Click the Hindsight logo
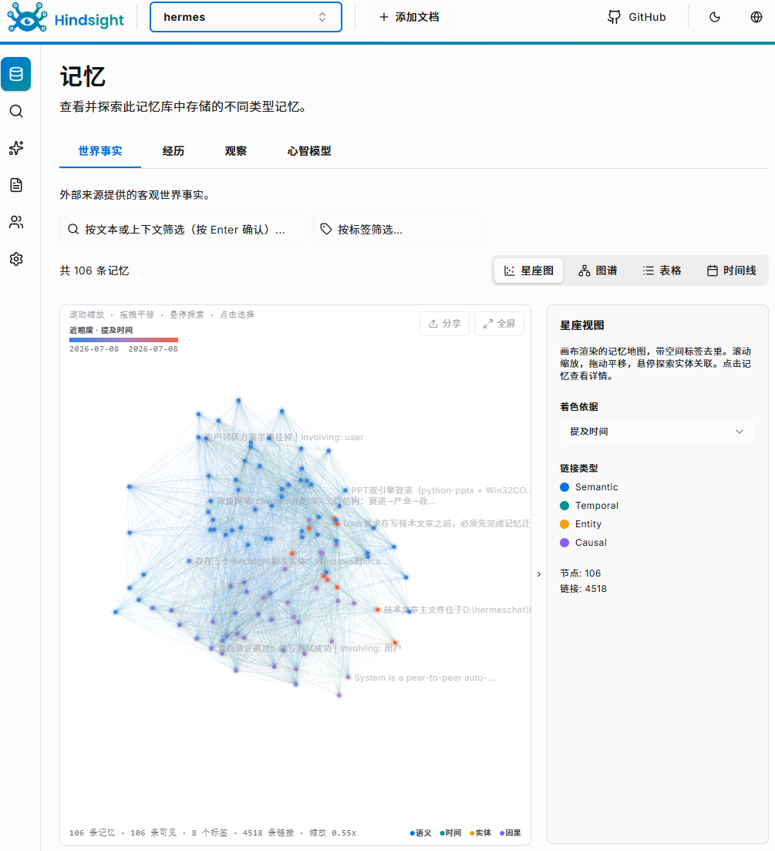This screenshot has width=775, height=851. pos(66,18)
